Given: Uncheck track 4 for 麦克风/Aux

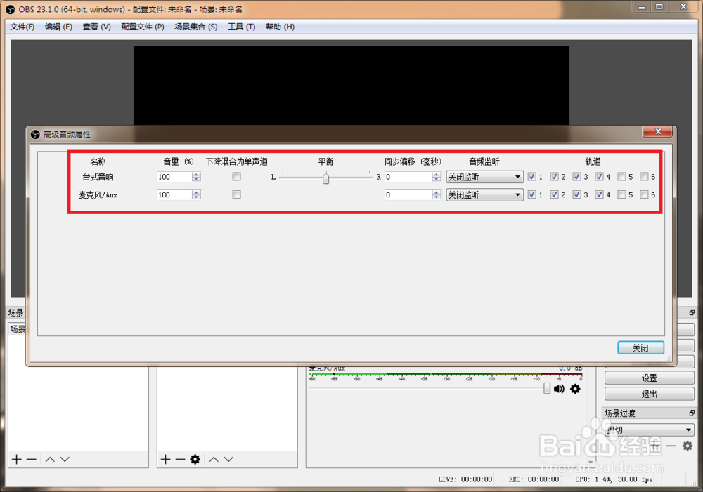Looking at the screenshot, I should tap(599, 194).
